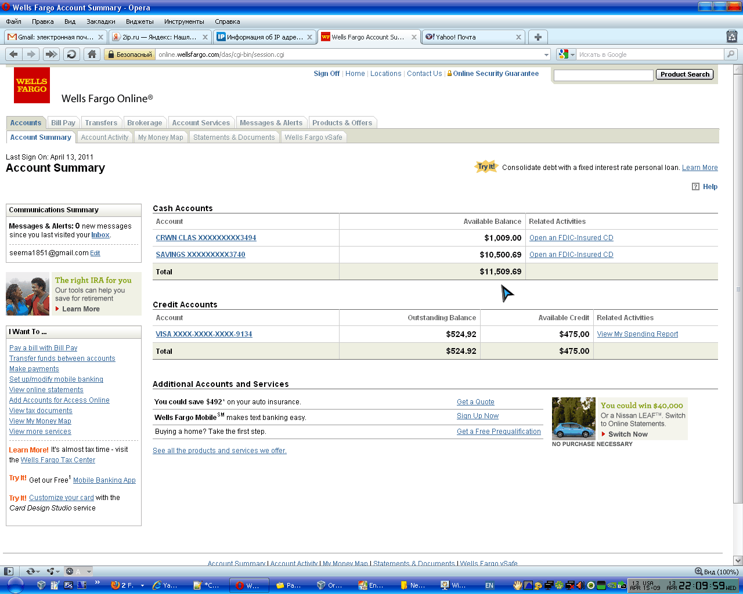Click Transfer funds between accounts link

(x=62, y=358)
